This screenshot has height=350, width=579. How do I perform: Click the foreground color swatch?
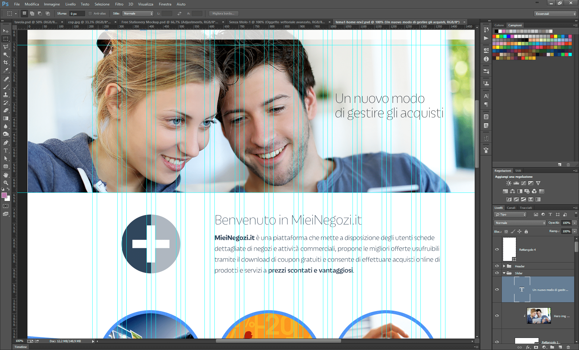pyautogui.click(x=4, y=196)
